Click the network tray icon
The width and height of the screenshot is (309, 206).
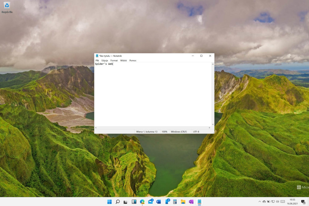click(x=273, y=201)
